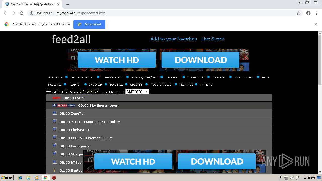
Task: Launch Internet Explorer from taskbar
Action: point(20,178)
